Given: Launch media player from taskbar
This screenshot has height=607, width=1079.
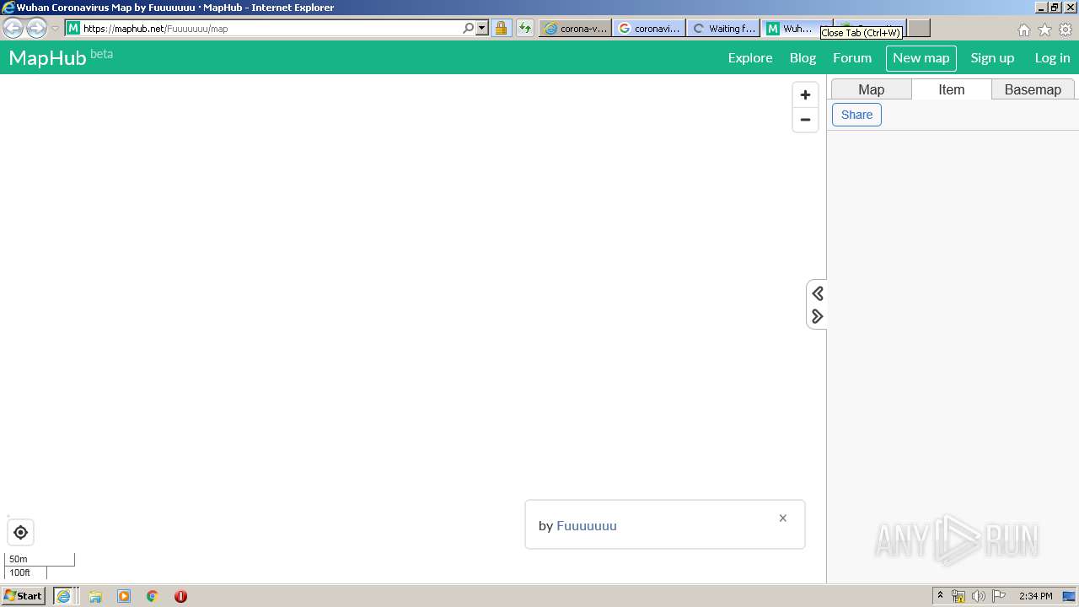Looking at the screenshot, I should click(124, 596).
